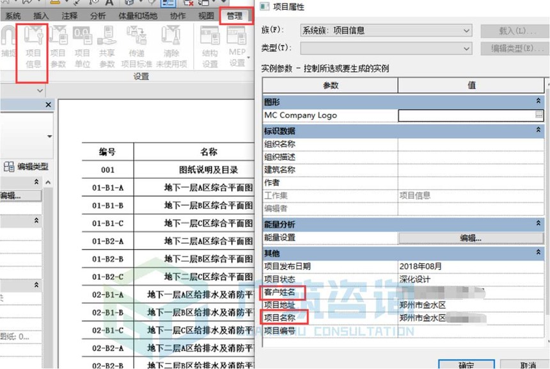Click drawing list row 001 图纸说明及目录

pos(168,170)
